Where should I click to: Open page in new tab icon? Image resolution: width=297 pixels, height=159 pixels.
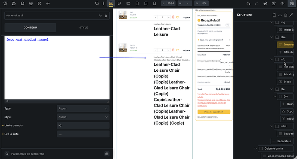click(274, 3)
